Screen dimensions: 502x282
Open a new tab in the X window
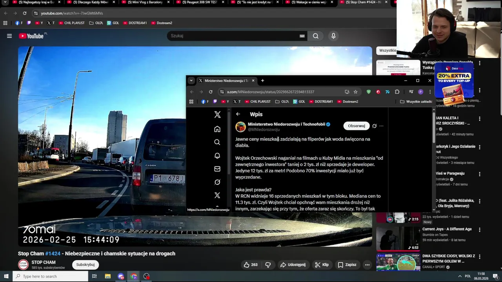click(x=263, y=81)
